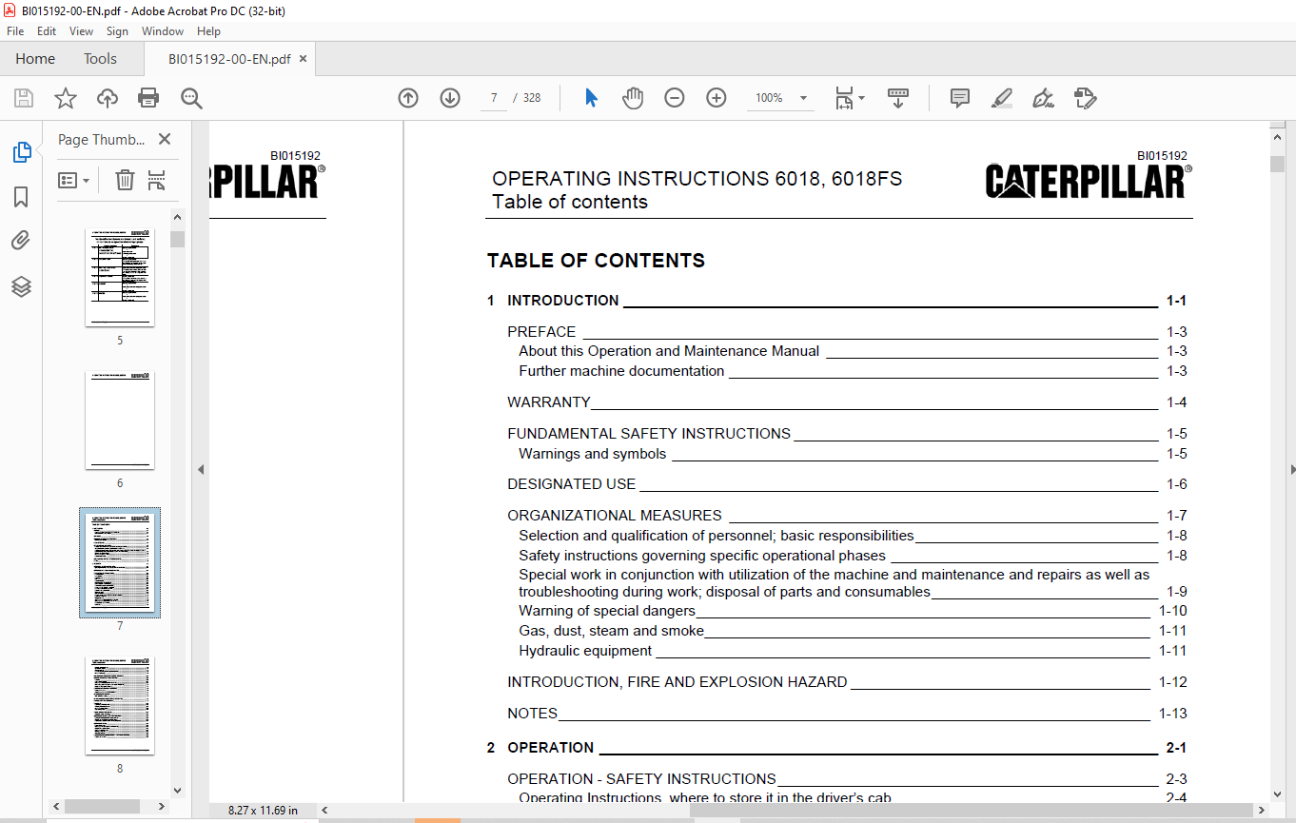Zoom in with the plus icon
The image size is (1296, 823).
(717, 98)
